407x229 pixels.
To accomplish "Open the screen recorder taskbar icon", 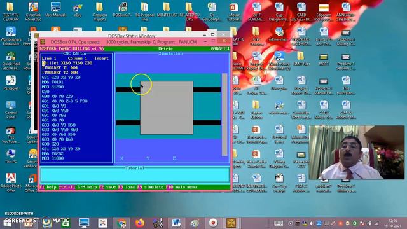I will pos(214,223).
